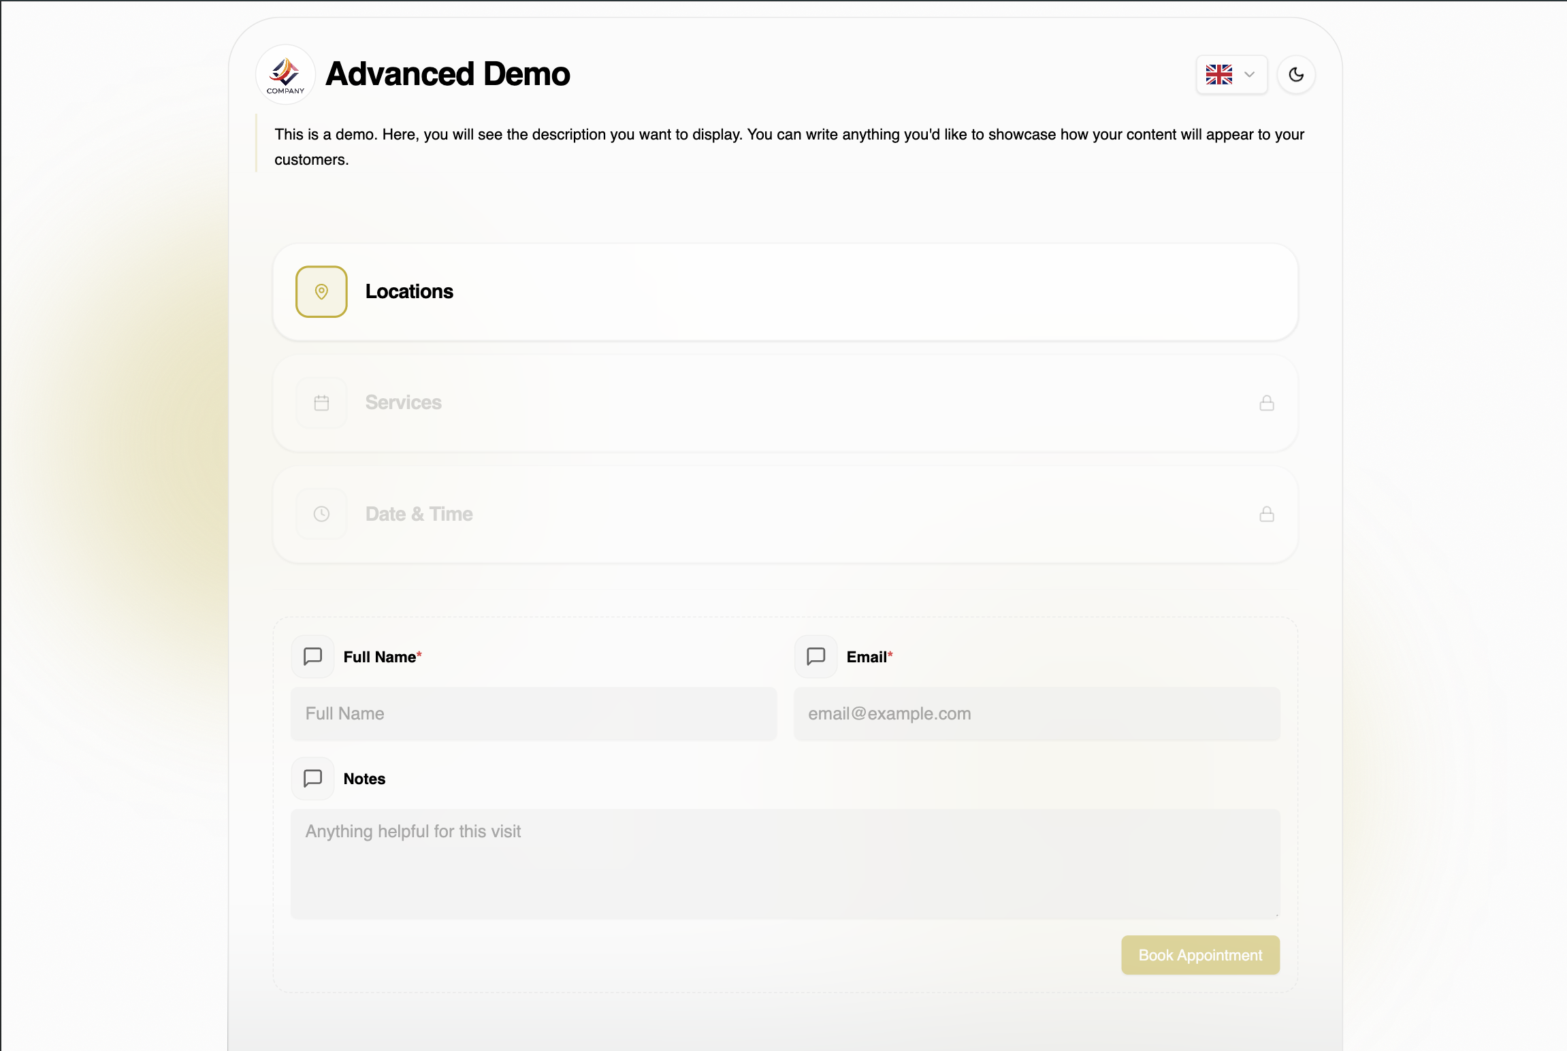Expand the locked Date & Time section

pos(786,514)
